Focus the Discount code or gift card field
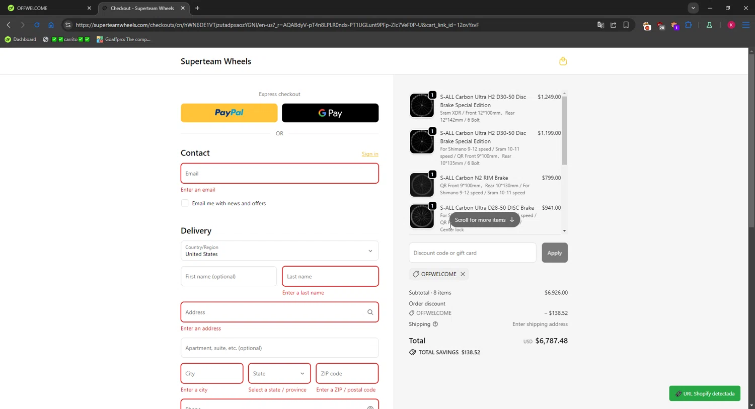The width and height of the screenshot is (755, 409). [472, 253]
